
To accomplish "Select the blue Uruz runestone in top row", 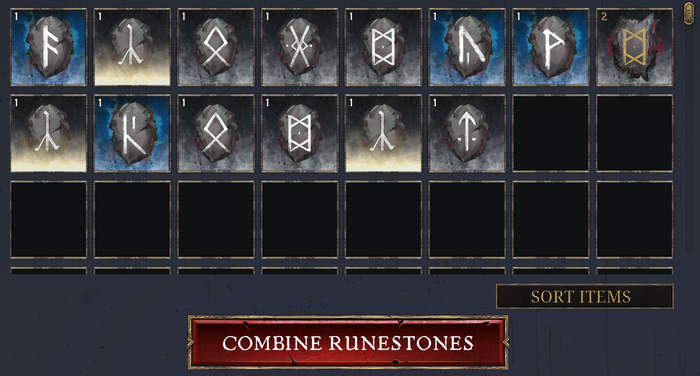I will (x=467, y=47).
